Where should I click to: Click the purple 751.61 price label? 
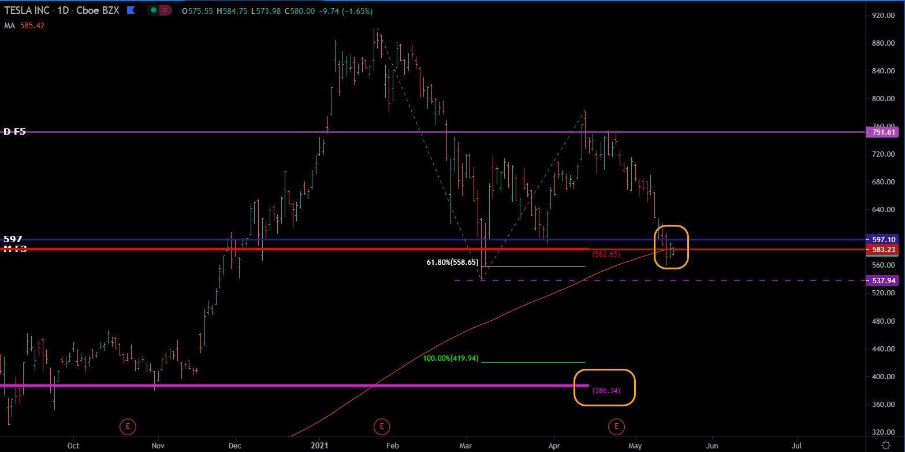click(882, 132)
